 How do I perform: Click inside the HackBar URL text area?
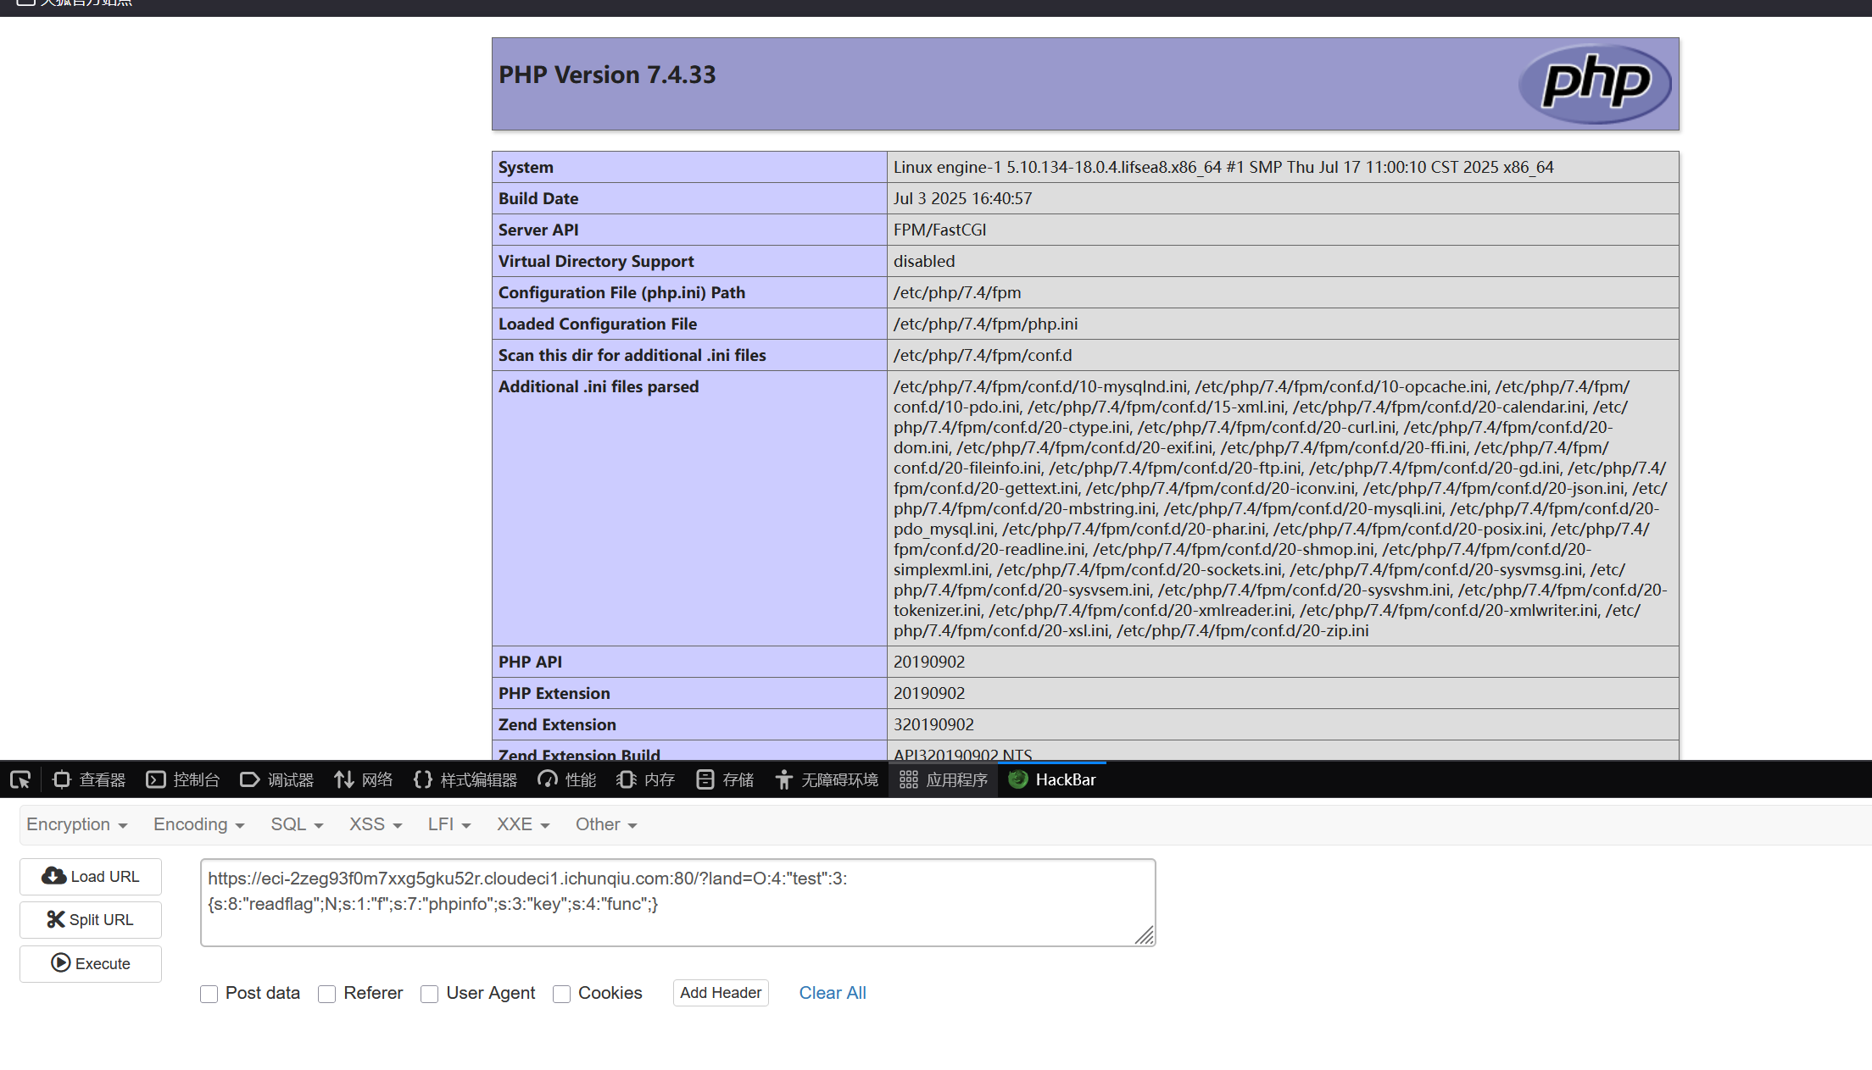(x=677, y=902)
